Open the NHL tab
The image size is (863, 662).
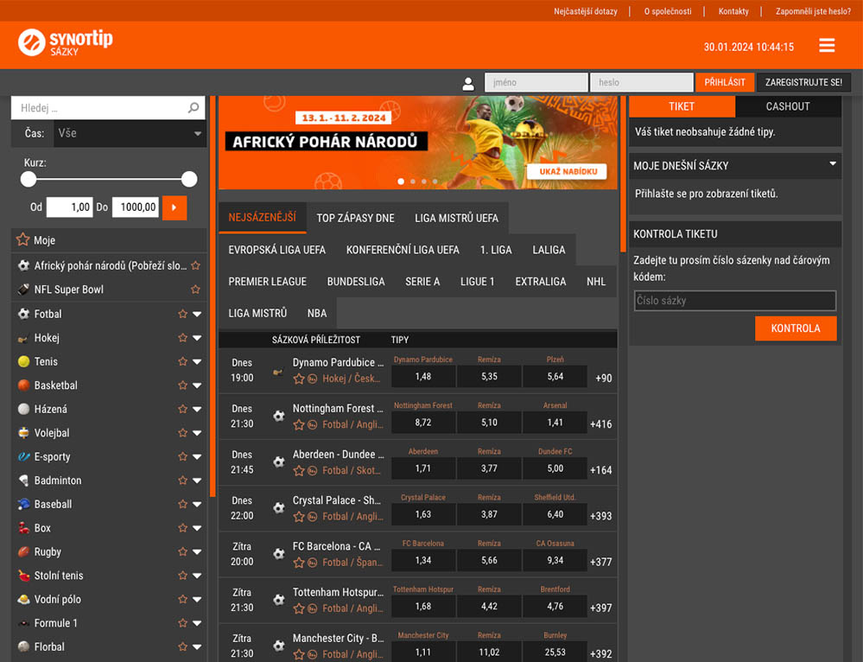click(x=596, y=282)
